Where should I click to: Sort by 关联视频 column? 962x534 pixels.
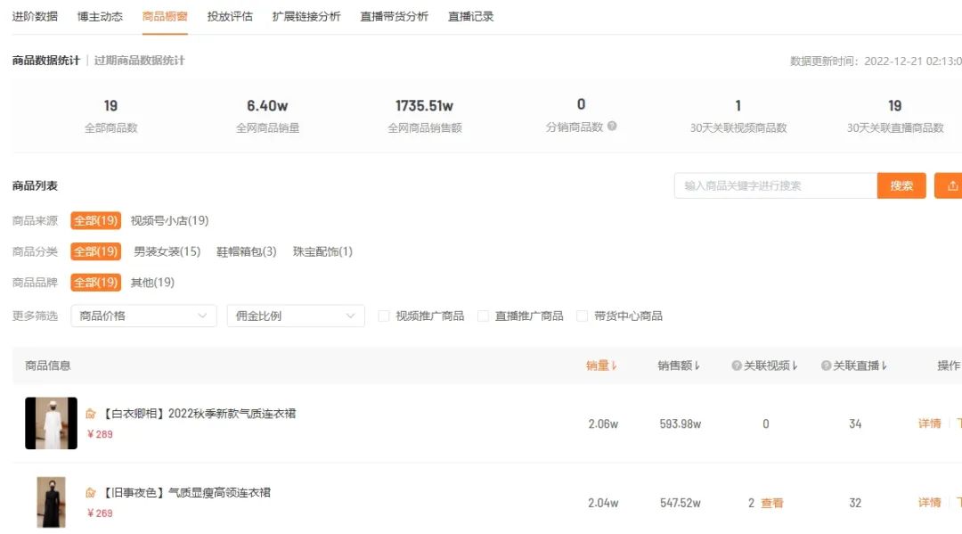[x=770, y=366]
